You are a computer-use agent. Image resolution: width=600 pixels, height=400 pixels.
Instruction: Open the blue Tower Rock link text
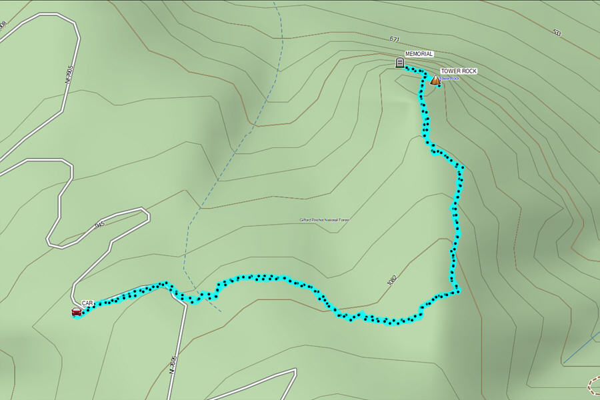pyautogui.click(x=449, y=79)
